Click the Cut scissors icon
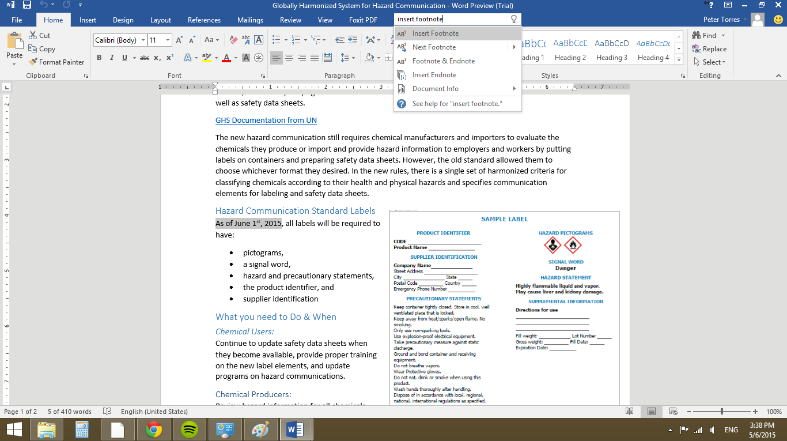The height and width of the screenshot is (441, 787). 33,36
